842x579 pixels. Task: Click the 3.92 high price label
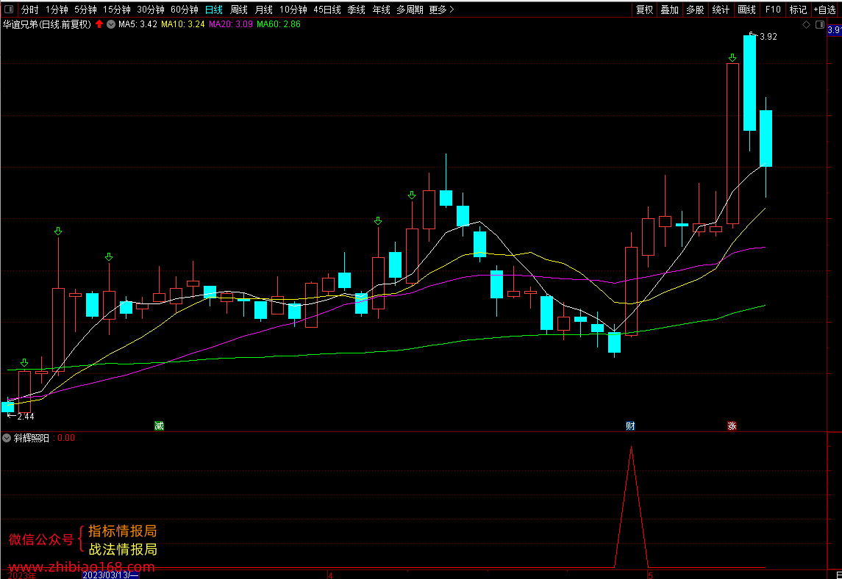coord(768,37)
